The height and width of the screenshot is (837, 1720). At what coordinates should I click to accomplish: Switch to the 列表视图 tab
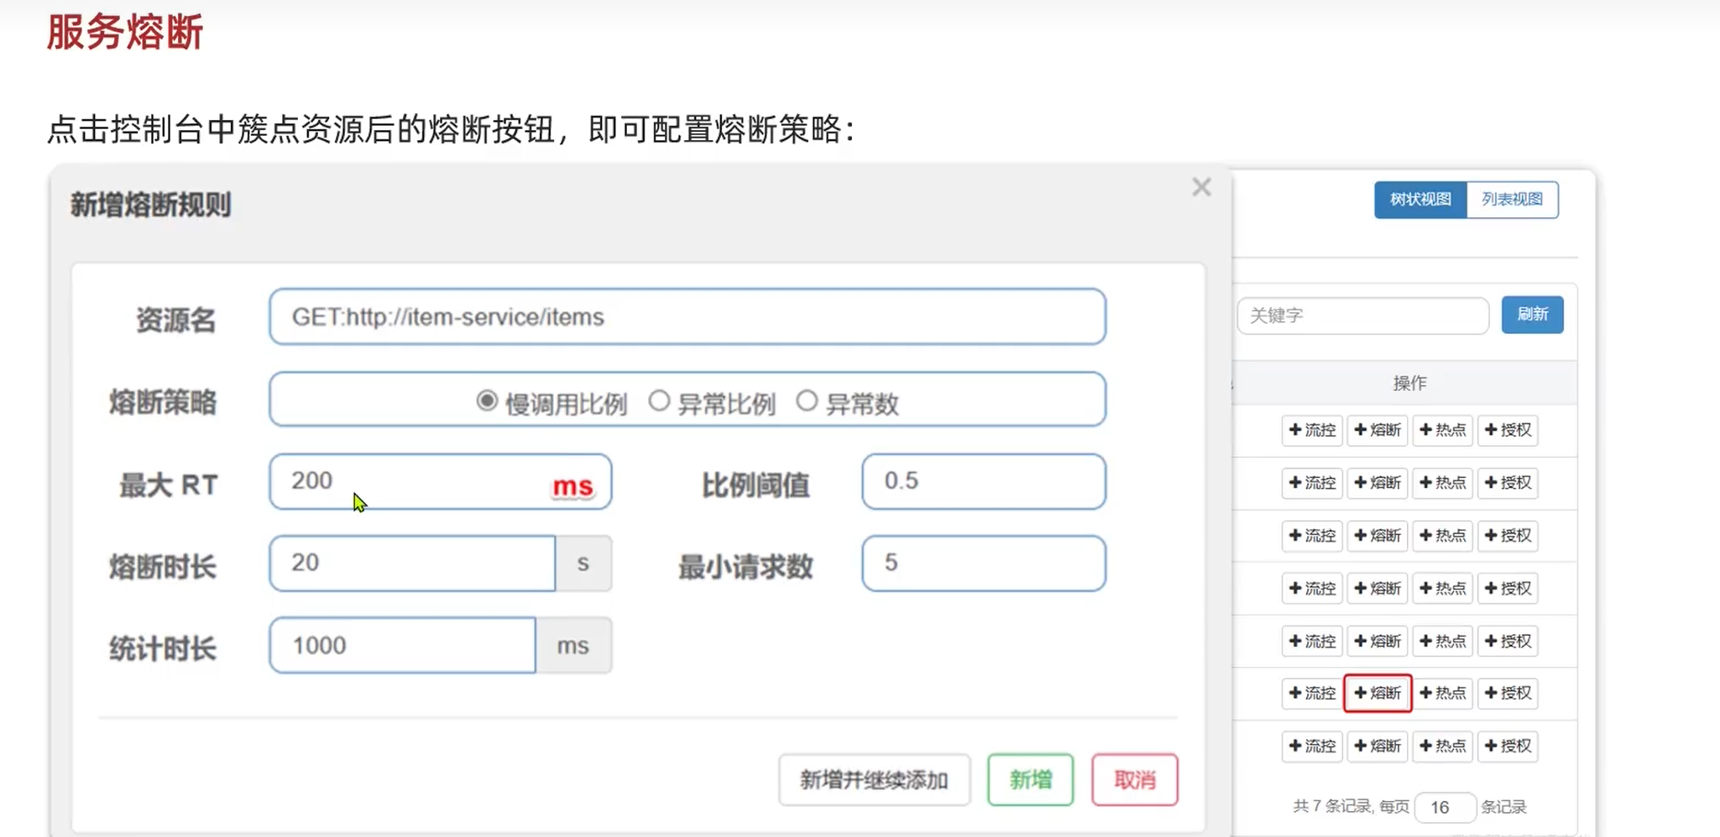pyautogui.click(x=1512, y=200)
